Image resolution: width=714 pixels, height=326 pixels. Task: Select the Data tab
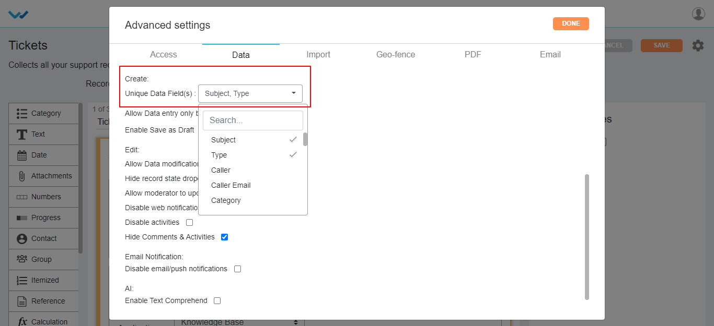coord(241,54)
